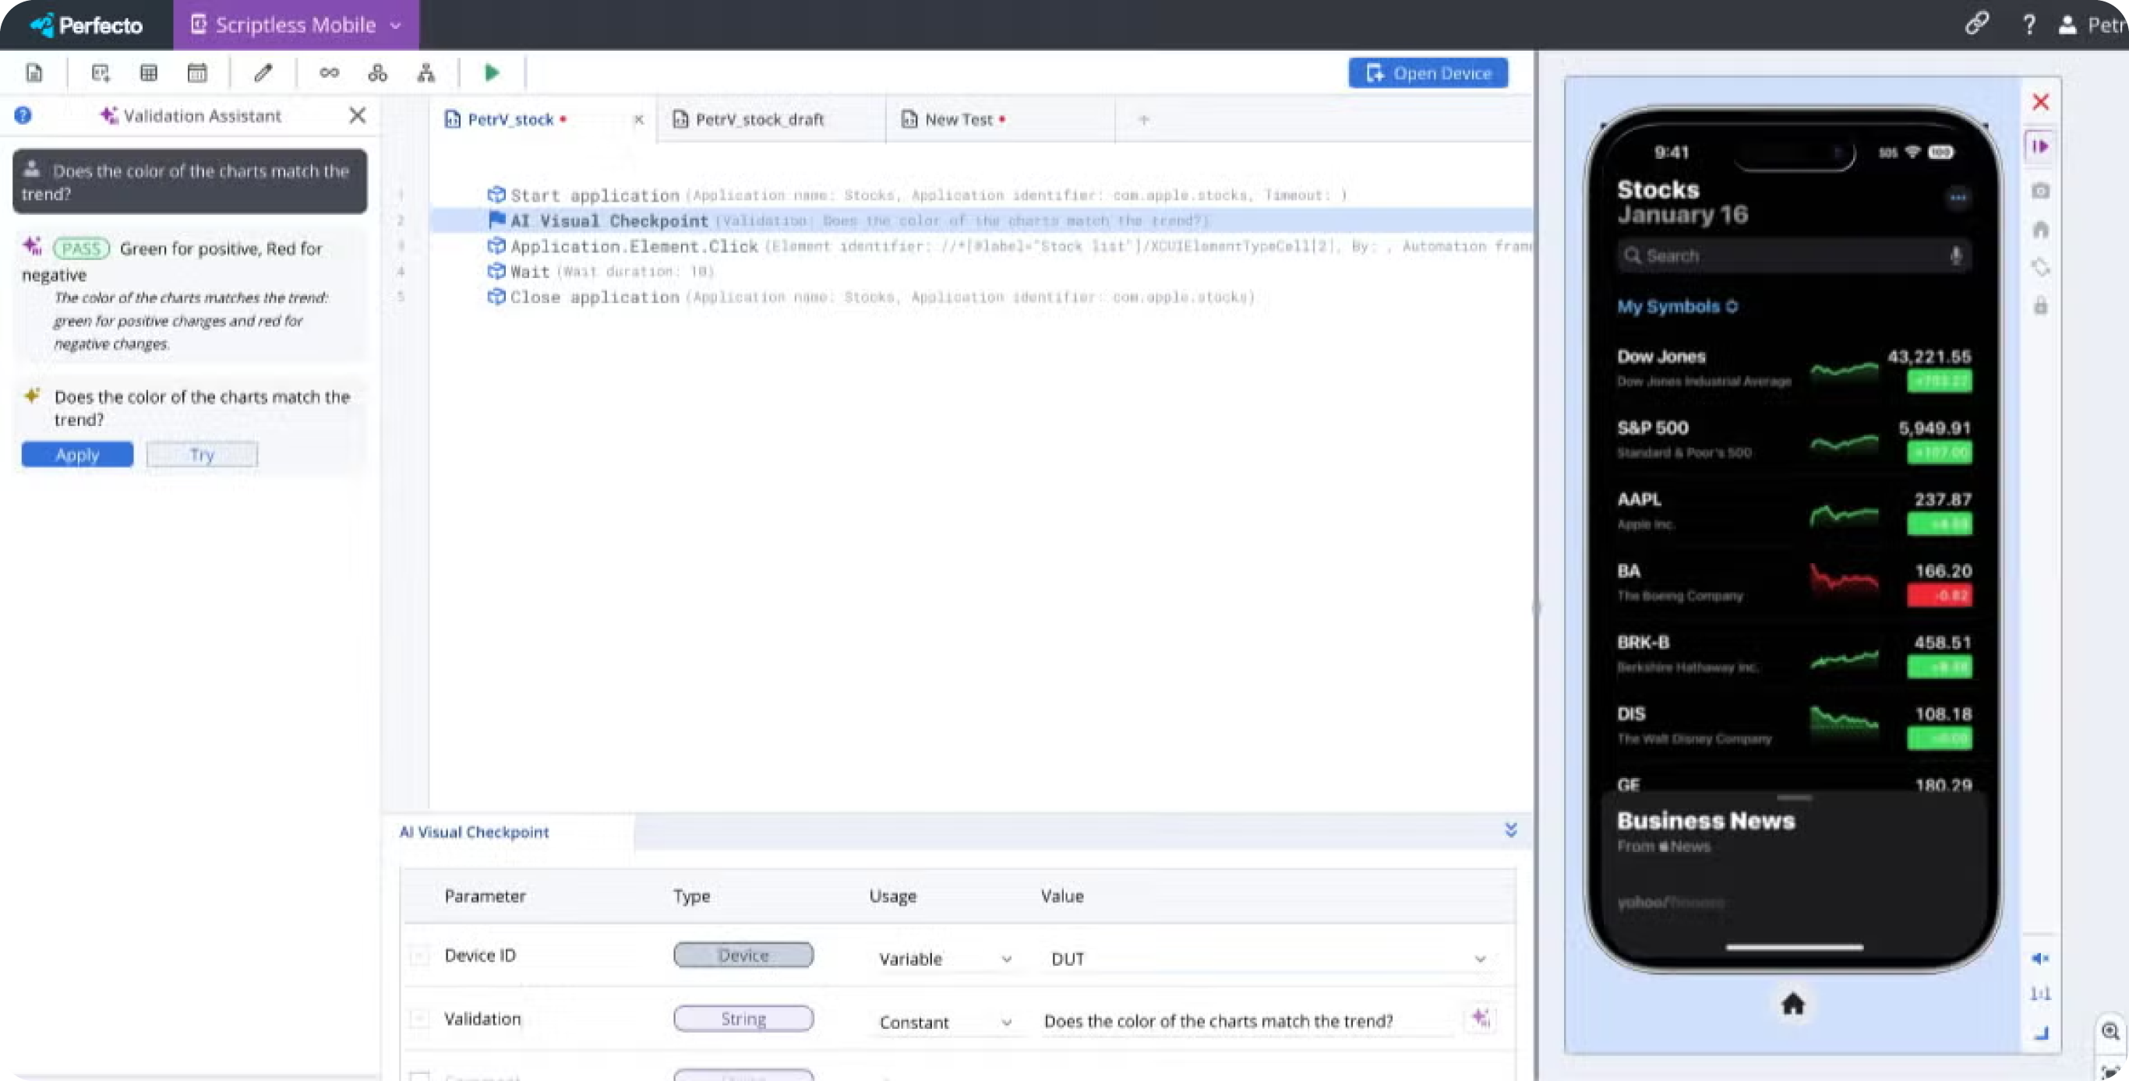The width and height of the screenshot is (2129, 1081).
Task: Click the infinity loop toolbar icon
Action: [x=329, y=72]
